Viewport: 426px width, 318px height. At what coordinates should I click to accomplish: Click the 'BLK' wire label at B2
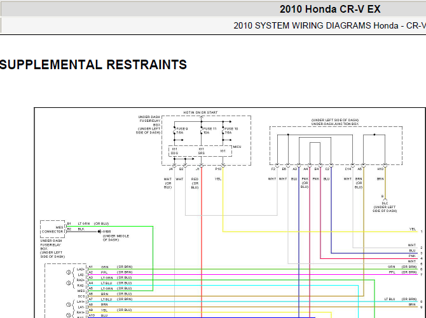[x=81, y=229]
